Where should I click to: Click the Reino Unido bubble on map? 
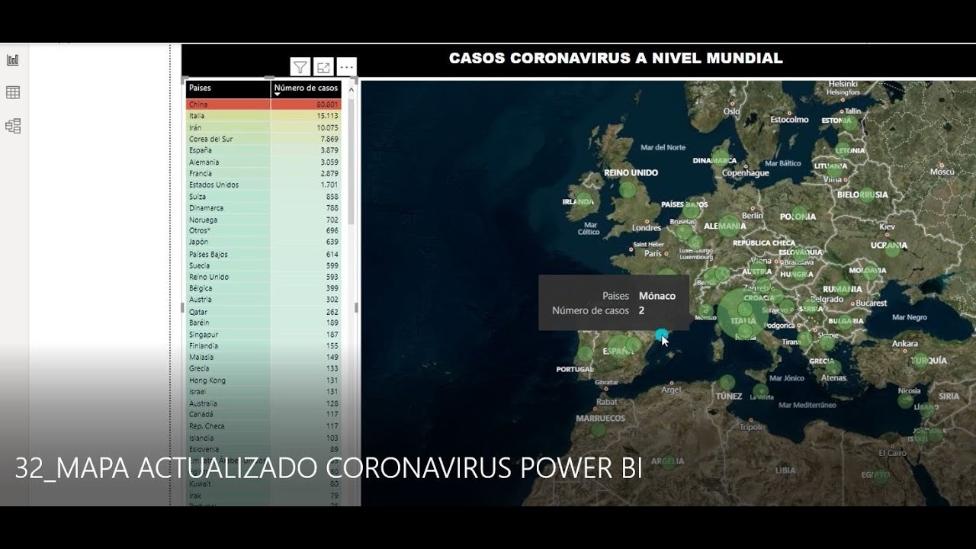pos(628,190)
